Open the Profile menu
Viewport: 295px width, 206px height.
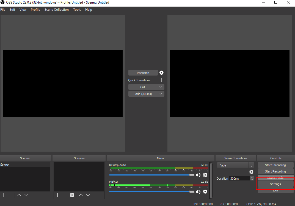click(x=35, y=10)
